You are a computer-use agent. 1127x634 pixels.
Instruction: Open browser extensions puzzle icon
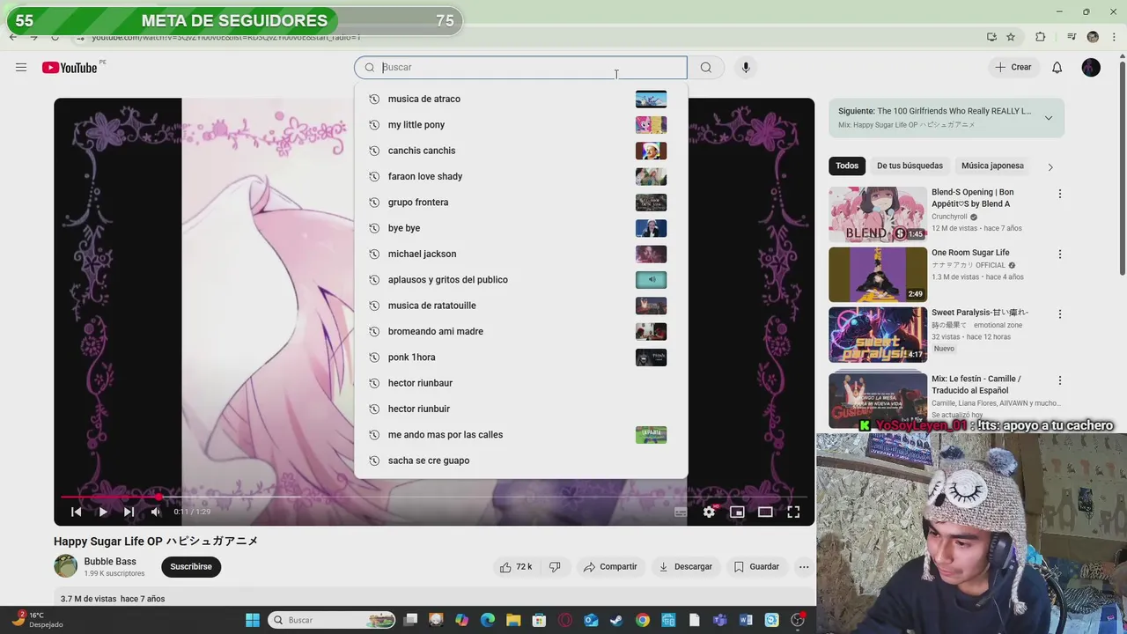pyautogui.click(x=1041, y=37)
